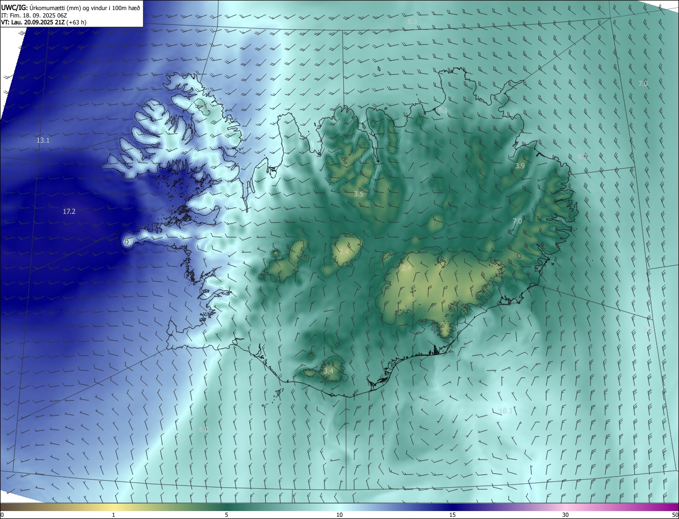This screenshot has height=519, width=679.
Task: Click the initial time 'IT: Fim. 18. 09. 2025 06Z'
Action: (34, 15)
